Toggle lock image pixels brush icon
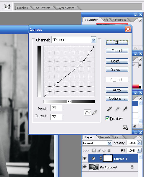The width and height of the screenshot is (144, 177). point(99,150)
